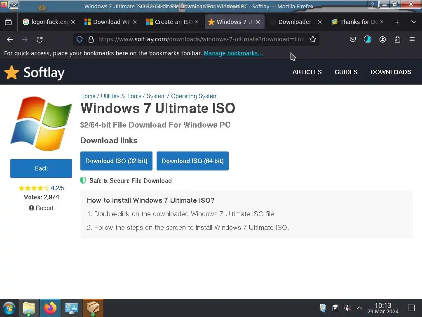Save page to Pocket icon

[353, 39]
